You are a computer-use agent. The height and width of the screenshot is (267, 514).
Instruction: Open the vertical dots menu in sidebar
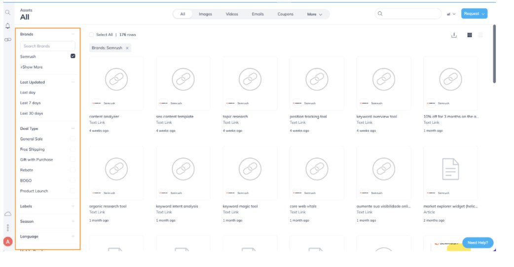pyautogui.click(x=8, y=228)
